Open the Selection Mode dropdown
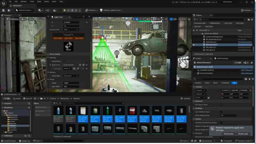 pyautogui.click(x=24, y=10)
